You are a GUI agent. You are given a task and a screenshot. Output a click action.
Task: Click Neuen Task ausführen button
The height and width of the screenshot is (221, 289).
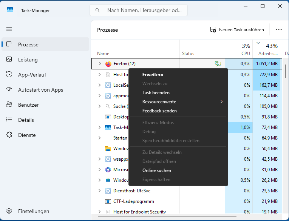(x=237, y=30)
